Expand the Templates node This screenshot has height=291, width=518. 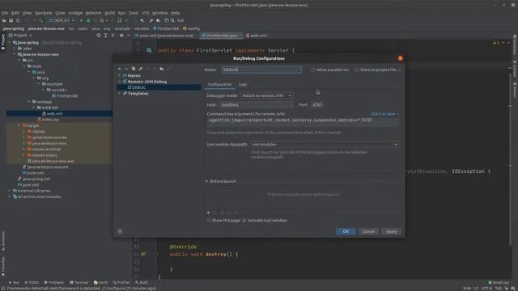coord(119,94)
